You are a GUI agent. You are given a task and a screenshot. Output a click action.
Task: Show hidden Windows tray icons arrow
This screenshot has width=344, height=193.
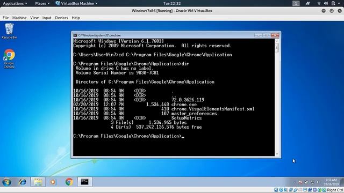[x=294, y=182]
